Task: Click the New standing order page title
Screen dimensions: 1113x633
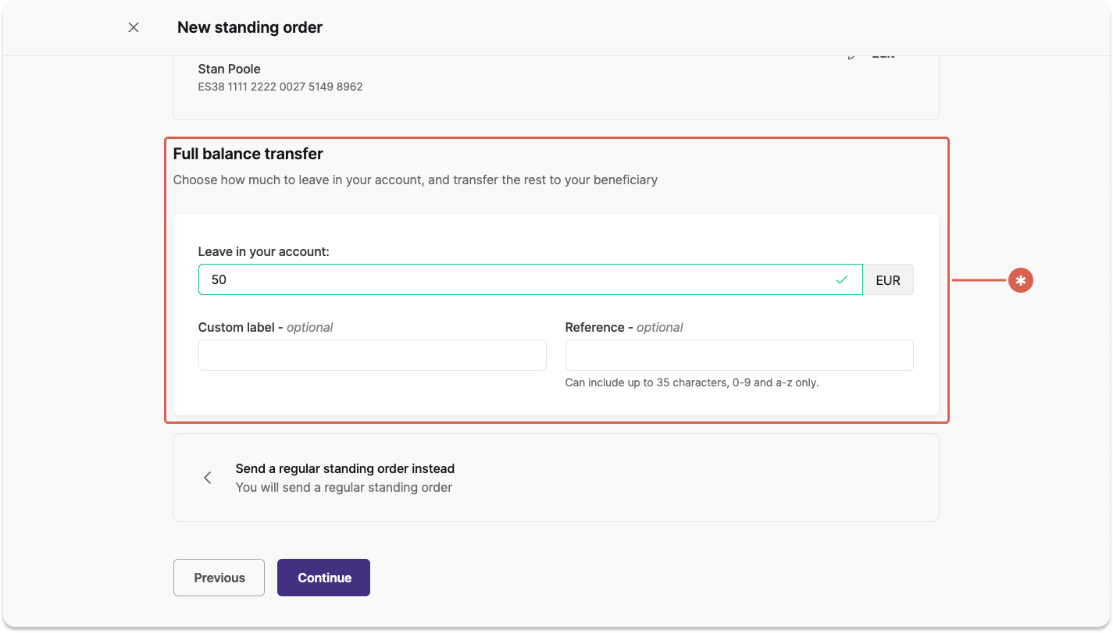Action: [x=250, y=27]
